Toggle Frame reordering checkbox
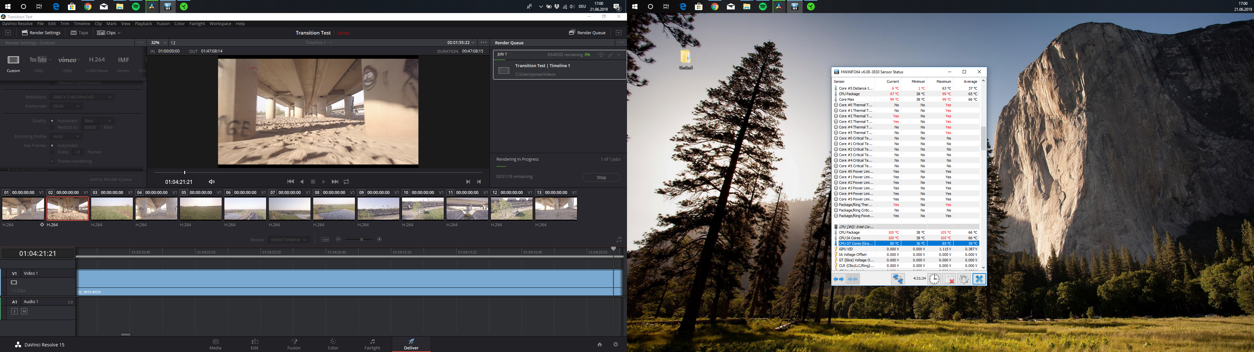Viewport: 1254px width, 352px height. click(52, 161)
